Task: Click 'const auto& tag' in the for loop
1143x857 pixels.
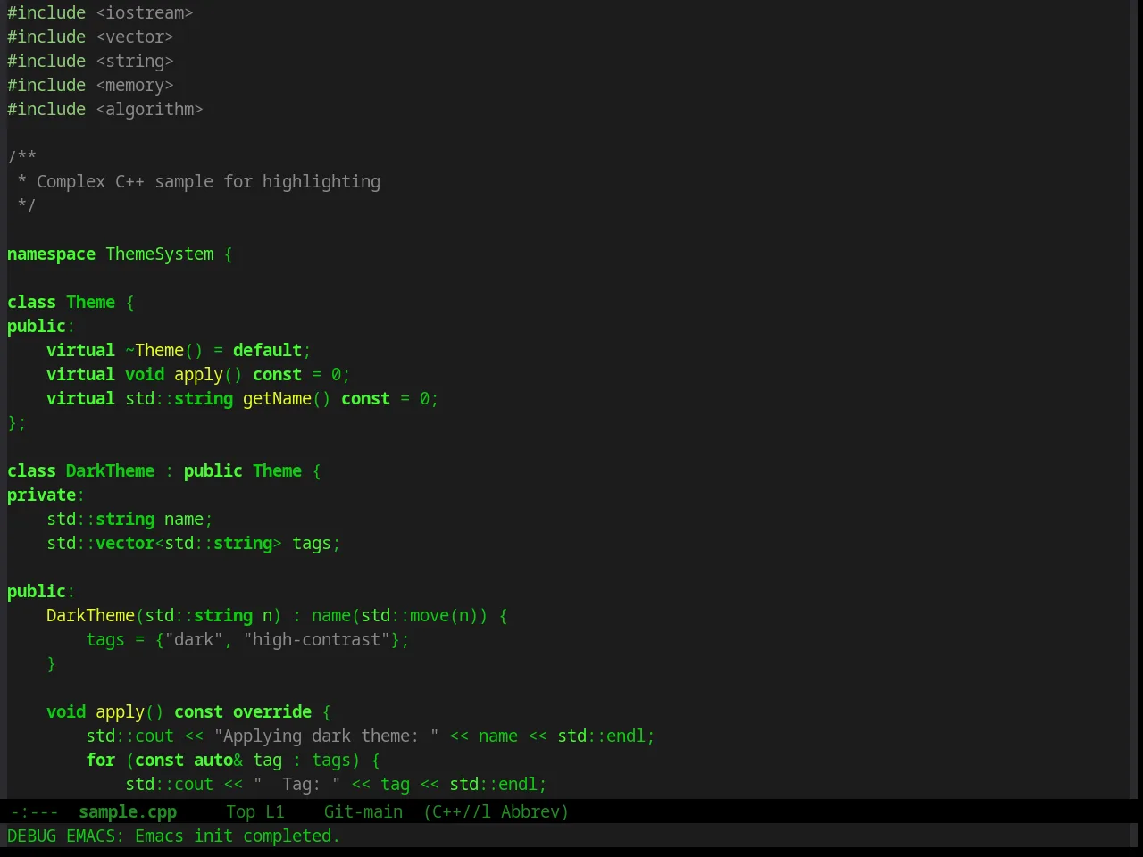Action: click(x=208, y=760)
